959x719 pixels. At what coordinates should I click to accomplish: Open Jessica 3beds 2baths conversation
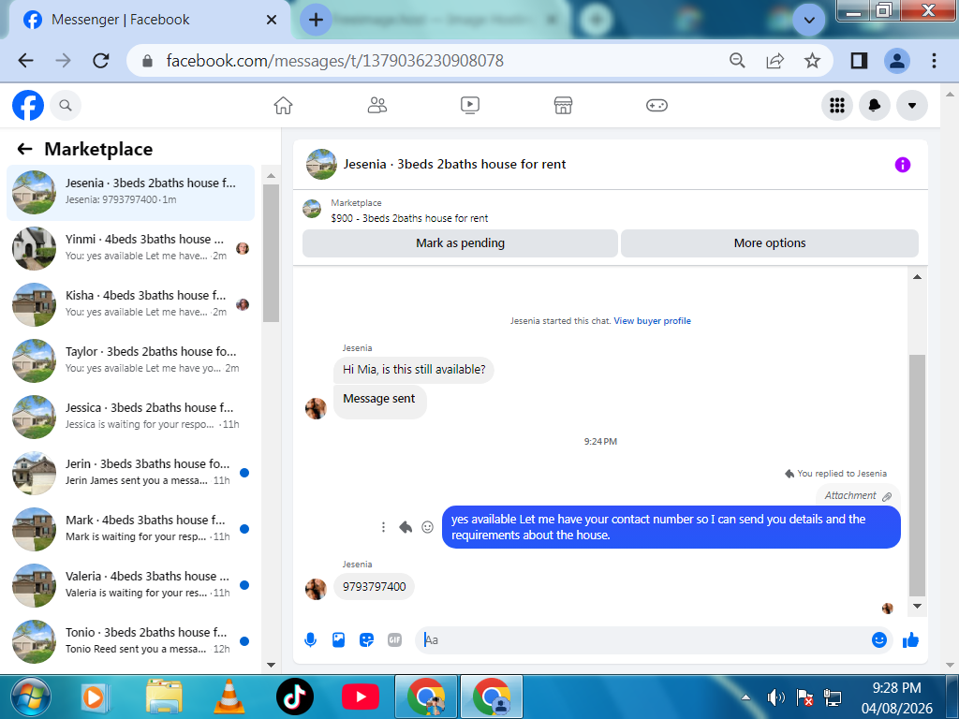(x=130, y=417)
